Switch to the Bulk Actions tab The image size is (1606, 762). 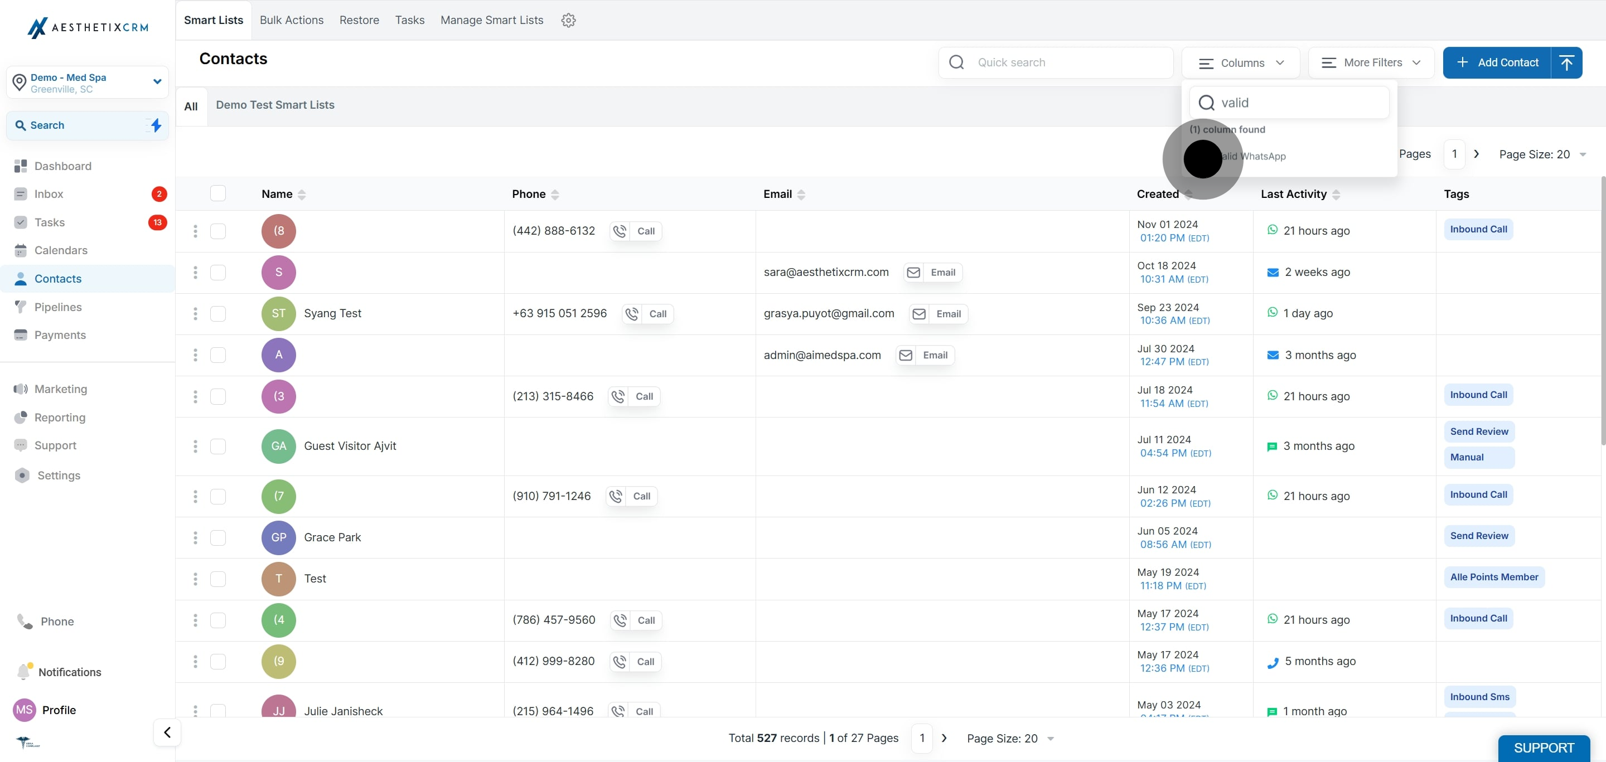tap(291, 20)
